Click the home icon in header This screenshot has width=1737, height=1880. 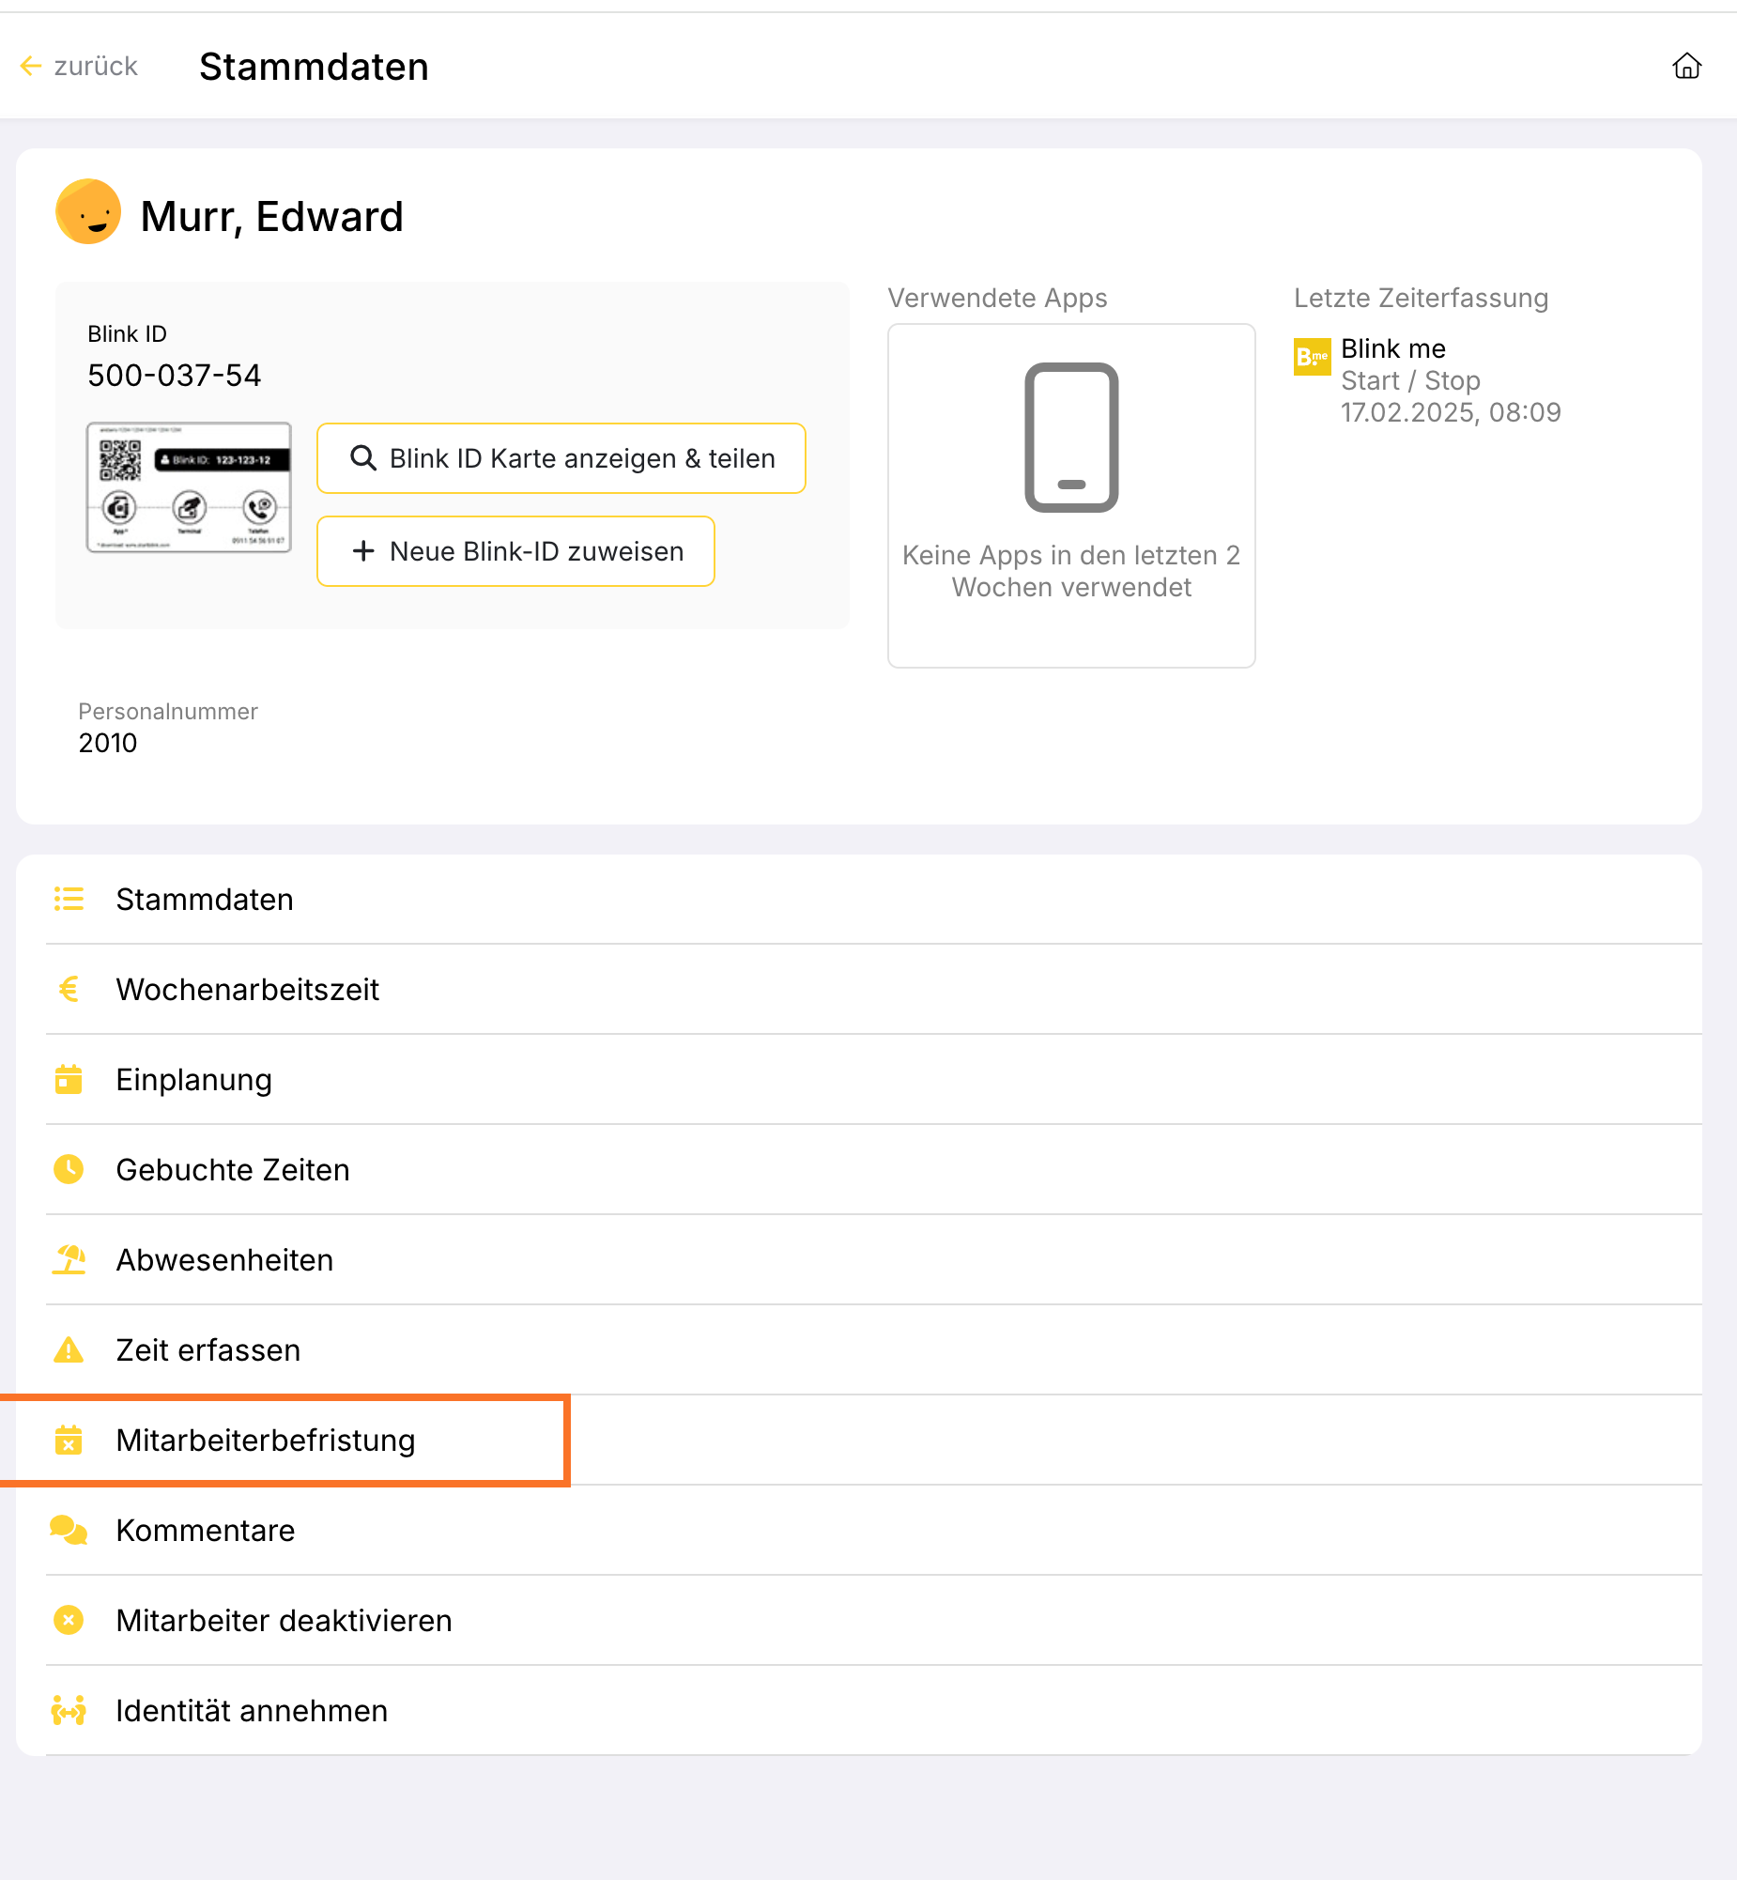tap(1686, 66)
